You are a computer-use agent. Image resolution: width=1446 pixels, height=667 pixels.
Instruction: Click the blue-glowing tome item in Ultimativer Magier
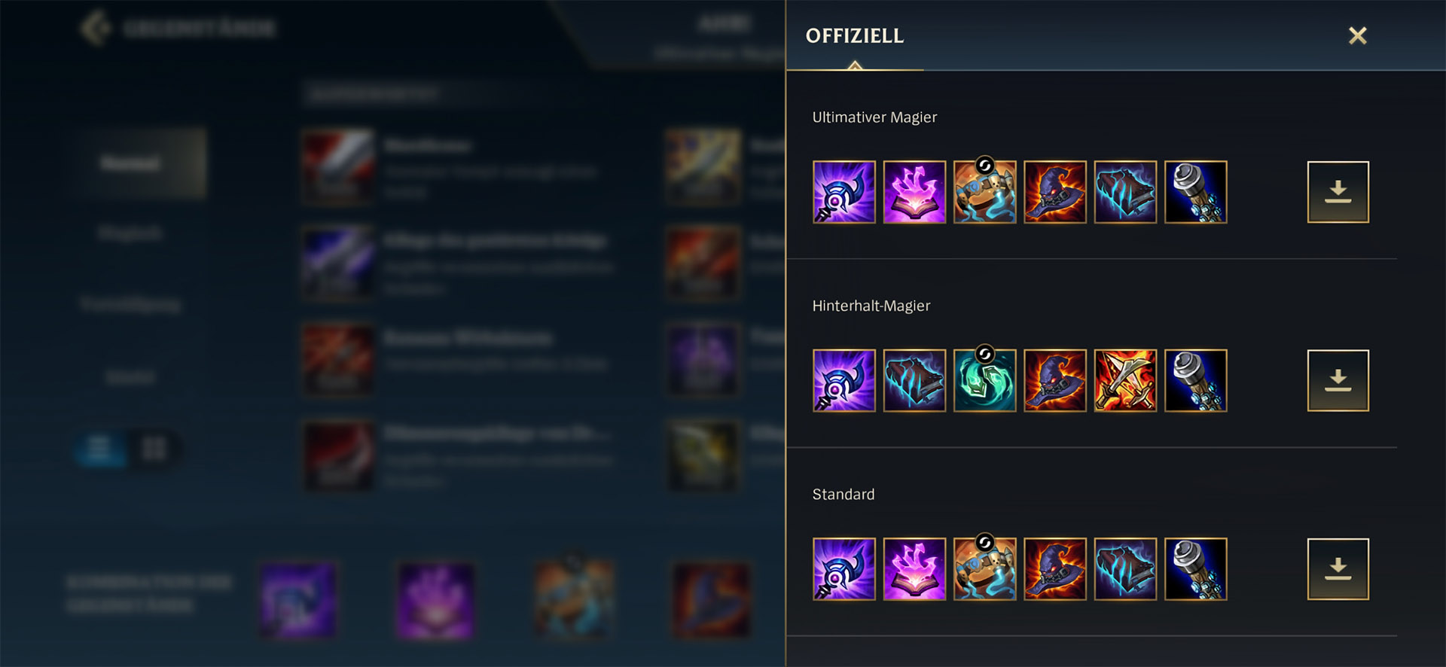[1125, 192]
